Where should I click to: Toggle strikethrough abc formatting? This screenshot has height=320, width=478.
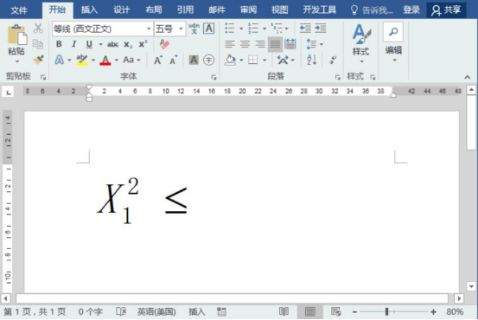pyautogui.click(x=112, y=44)
